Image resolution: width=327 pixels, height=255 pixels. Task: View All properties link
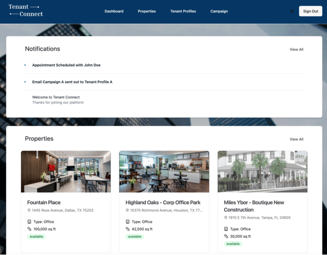point(296,139)
